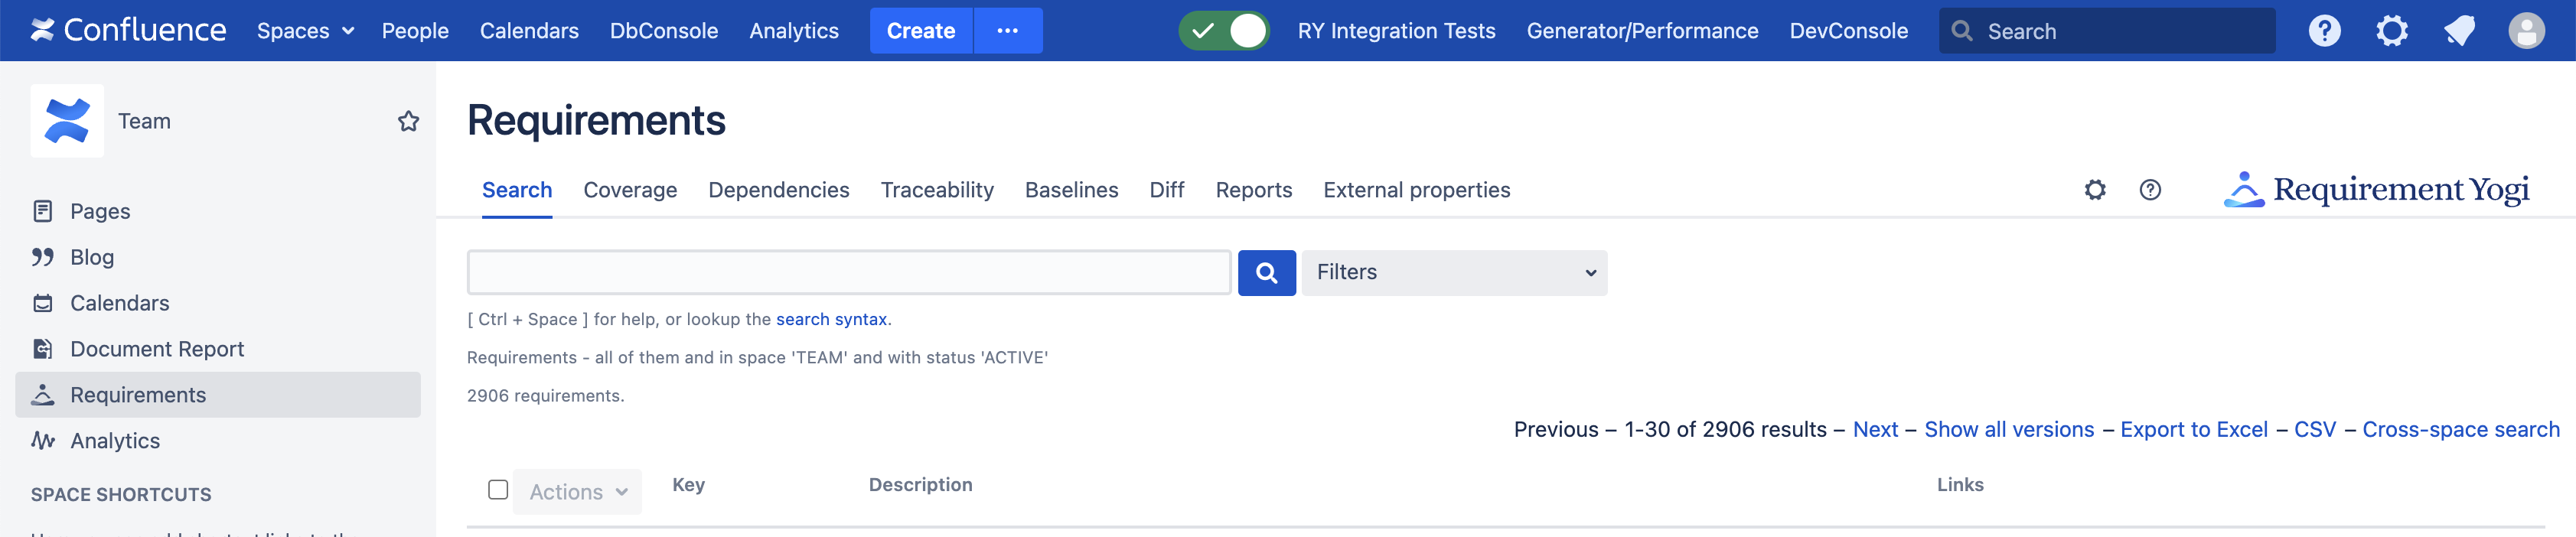Open the Actions dropdown
This screenshot has width=2576, height=537.
(x=577, y=492)
